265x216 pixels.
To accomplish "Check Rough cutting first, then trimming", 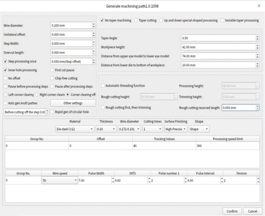I will point(103,107).
